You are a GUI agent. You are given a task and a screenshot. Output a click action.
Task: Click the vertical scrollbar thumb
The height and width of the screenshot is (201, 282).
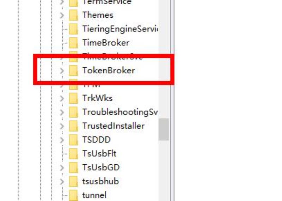coord(164,129)
